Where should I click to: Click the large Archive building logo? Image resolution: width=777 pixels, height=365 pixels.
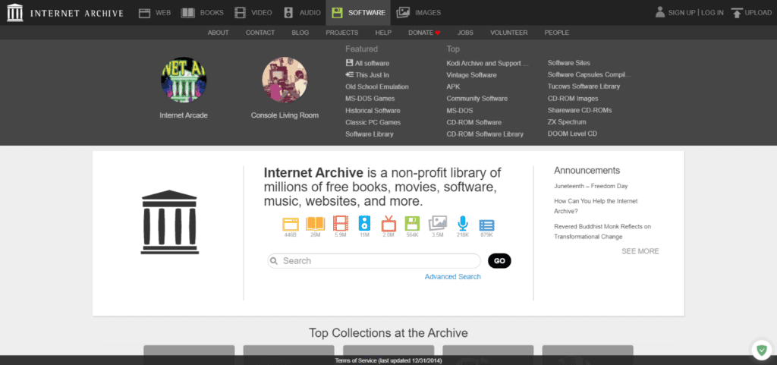[169, 222]
